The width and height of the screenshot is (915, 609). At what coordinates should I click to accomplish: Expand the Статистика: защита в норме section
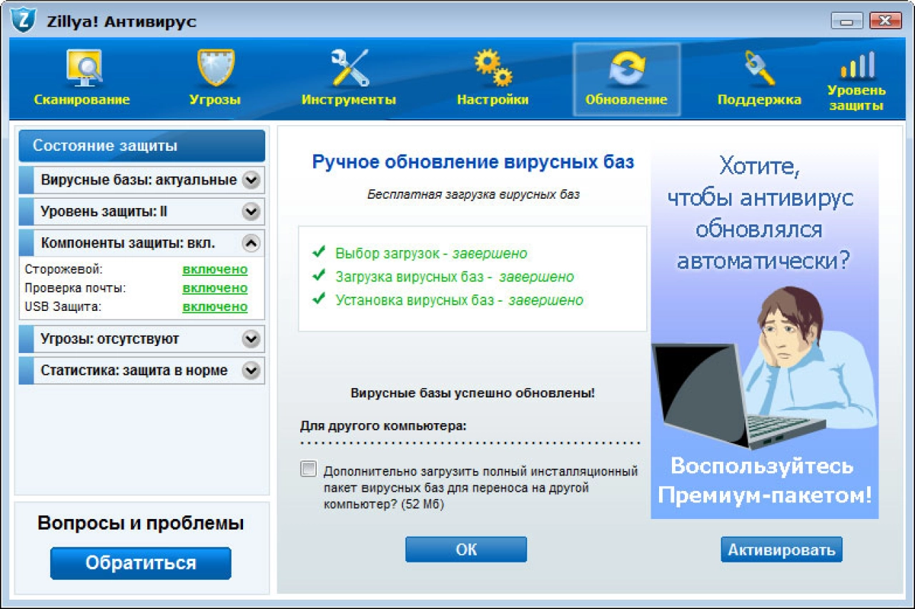pos(142,370)
